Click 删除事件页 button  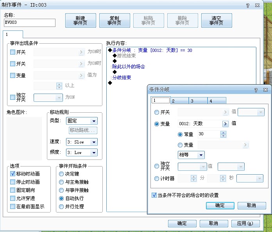point(183,20)
